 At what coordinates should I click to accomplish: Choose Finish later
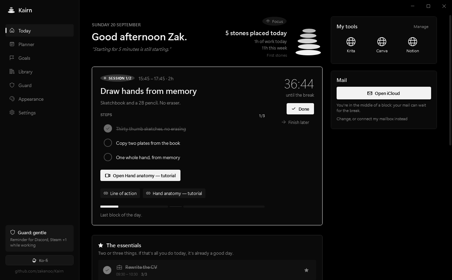295,122
